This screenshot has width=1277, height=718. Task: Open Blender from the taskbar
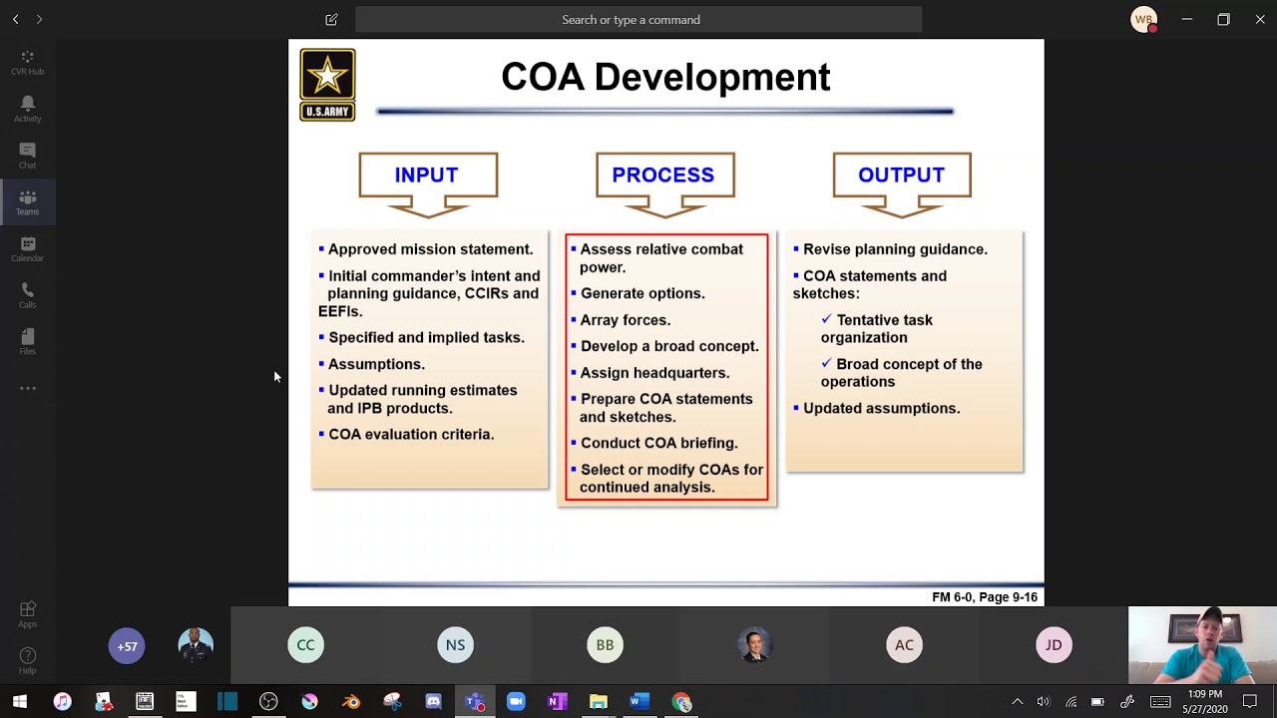pos(351,701)
